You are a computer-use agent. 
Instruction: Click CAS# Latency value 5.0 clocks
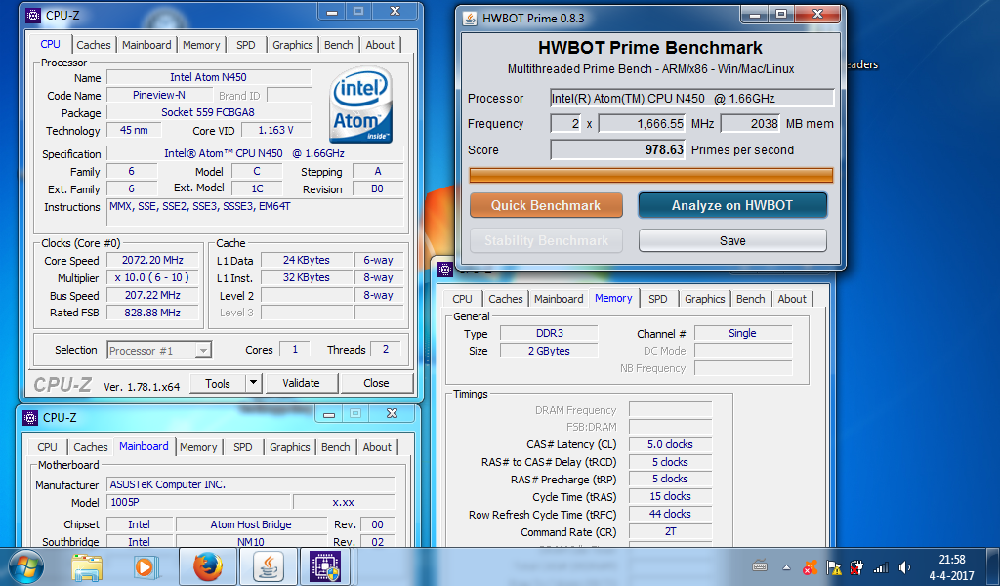(670, 444)
